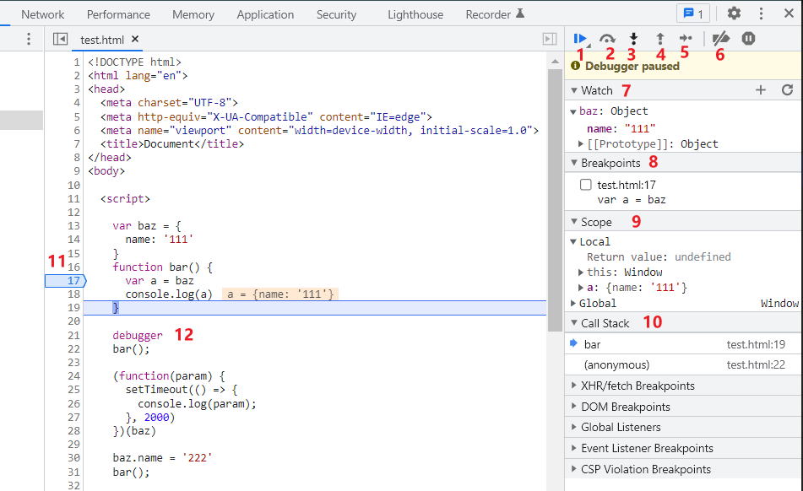The image size is (803, 491).
Task: Step out of current function
Action: tap(660, 38)
